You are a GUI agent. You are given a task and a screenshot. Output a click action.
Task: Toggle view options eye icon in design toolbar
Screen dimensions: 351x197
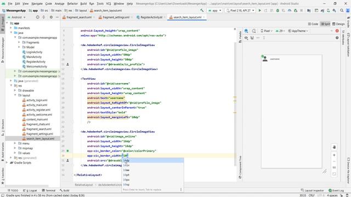[x=246, y=38]
